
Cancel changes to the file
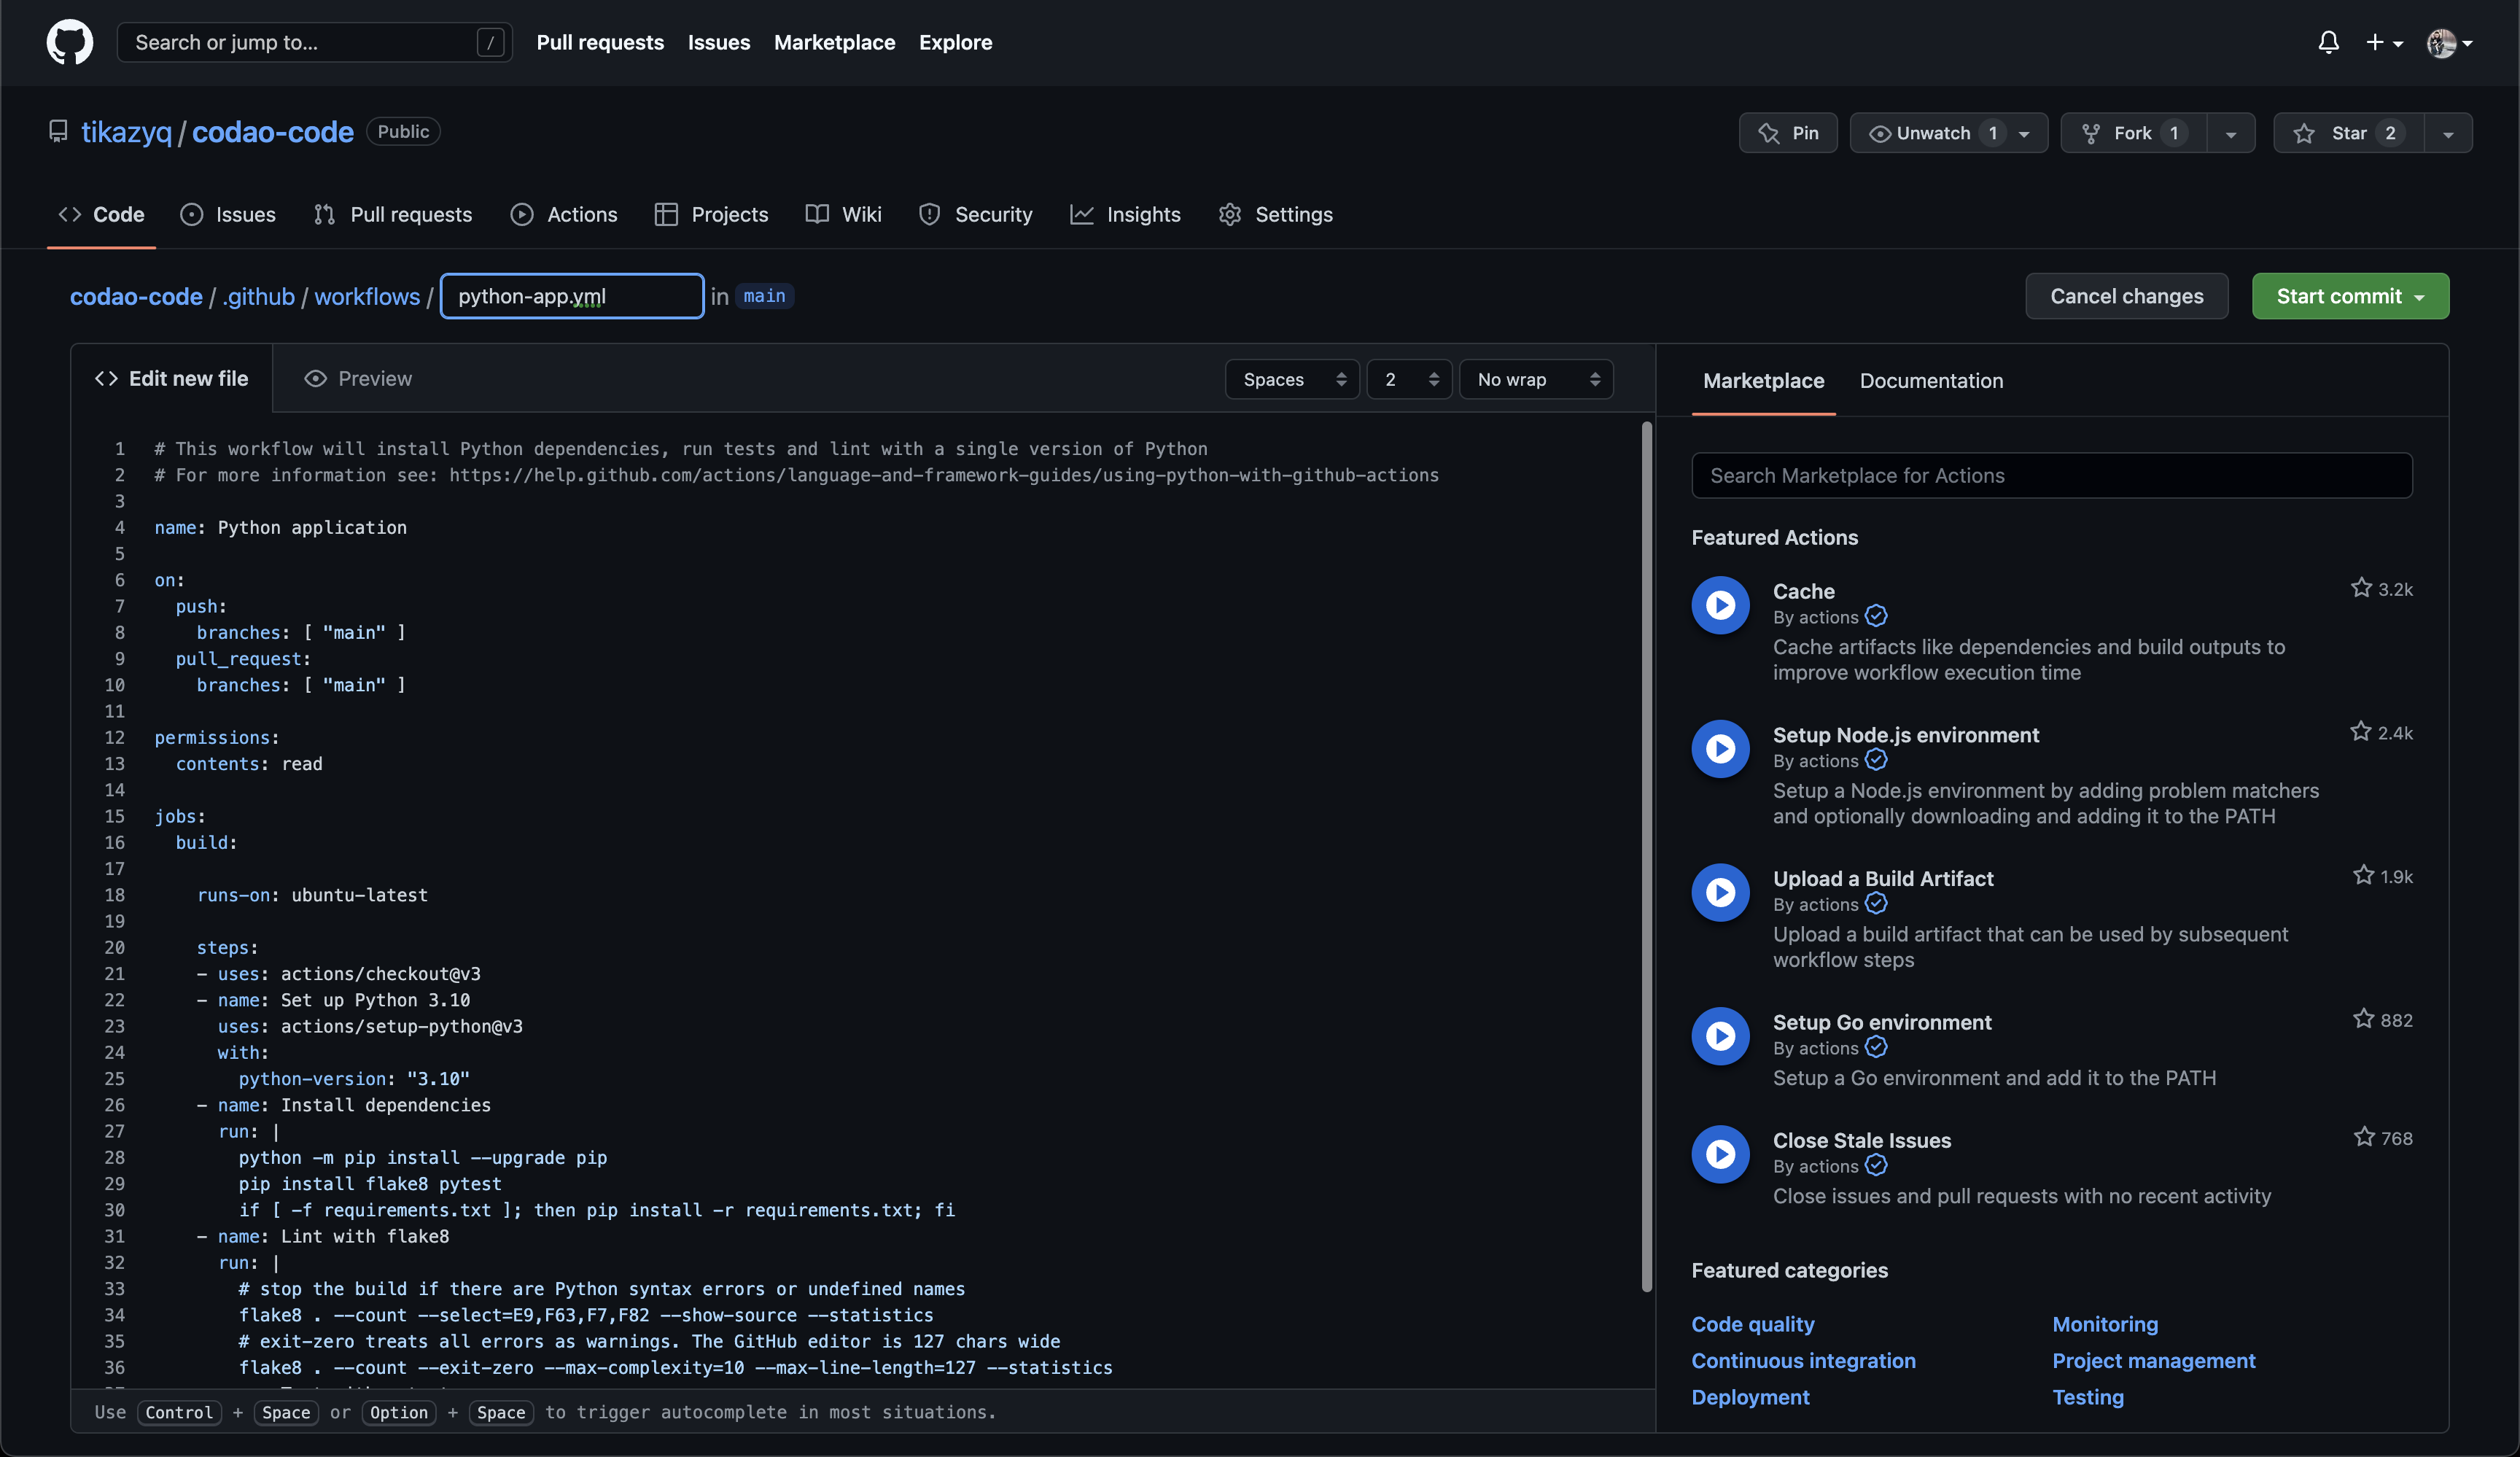(2126, 296)
